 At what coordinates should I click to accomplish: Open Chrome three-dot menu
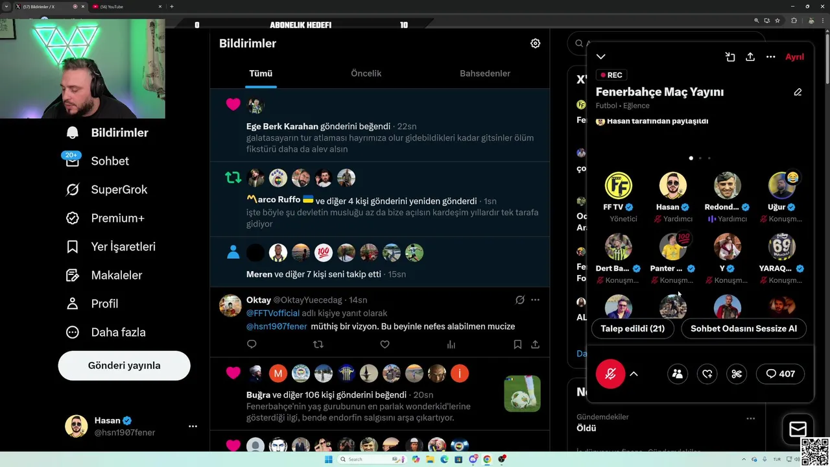coord(822,20)
